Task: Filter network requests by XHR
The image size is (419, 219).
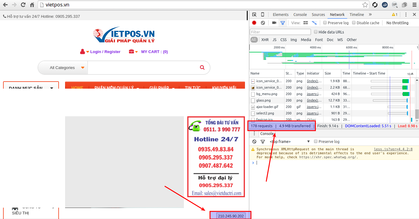Action: [265, 40]
